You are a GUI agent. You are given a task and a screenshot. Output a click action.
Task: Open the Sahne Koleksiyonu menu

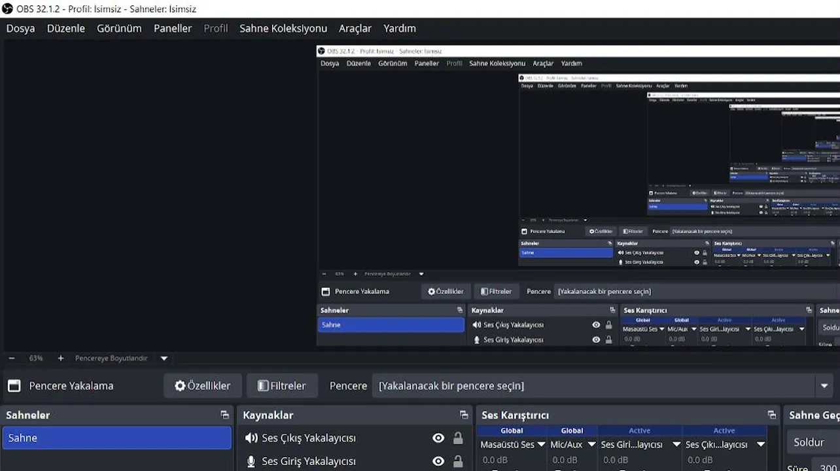pyautogui.click(x=283, y=28)
